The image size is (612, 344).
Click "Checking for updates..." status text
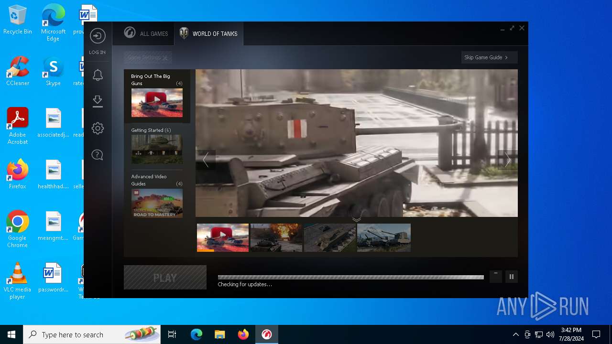click(x=245, y=284)
